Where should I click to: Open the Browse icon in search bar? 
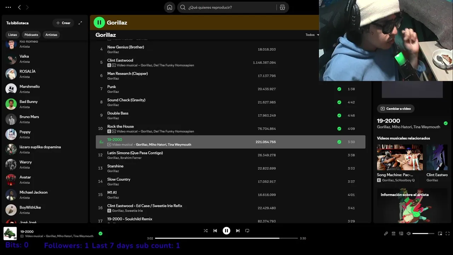point(282,7)
